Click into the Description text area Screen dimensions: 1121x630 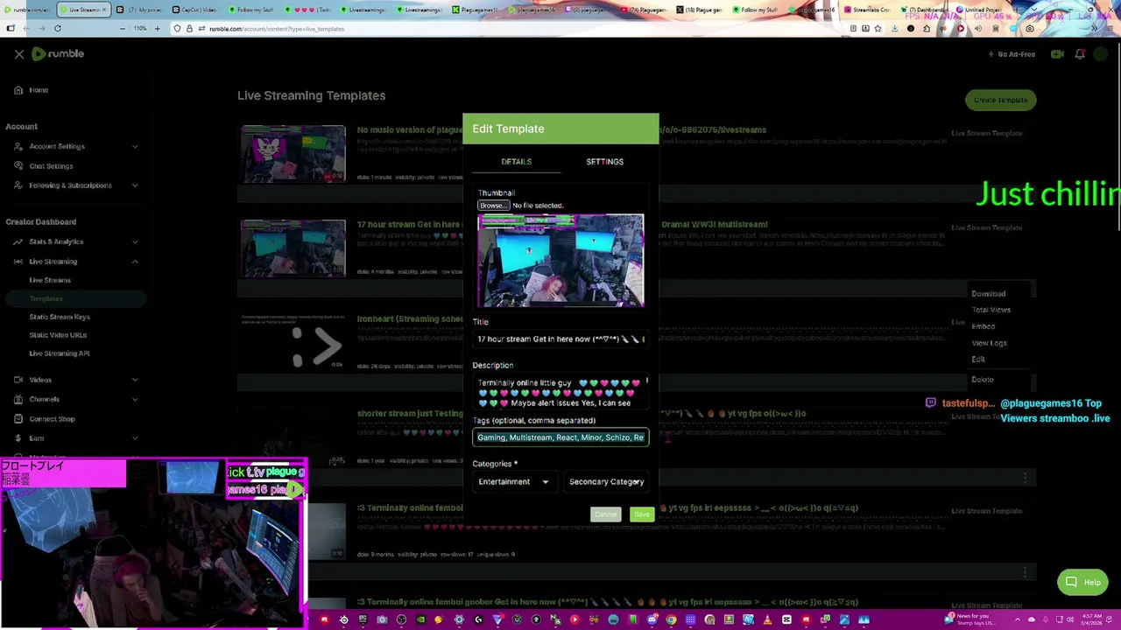click(x=560, y=393)
